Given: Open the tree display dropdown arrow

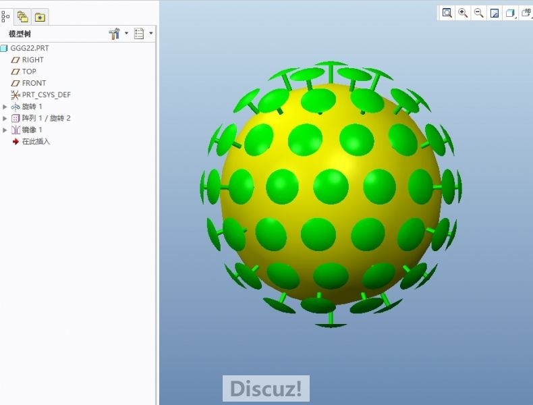Looking at the screenshot, I should (x=151, y=33).
